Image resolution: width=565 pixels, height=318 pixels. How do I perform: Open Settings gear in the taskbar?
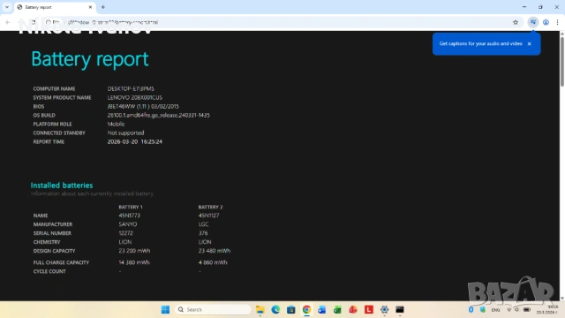[x=385, y=310]
